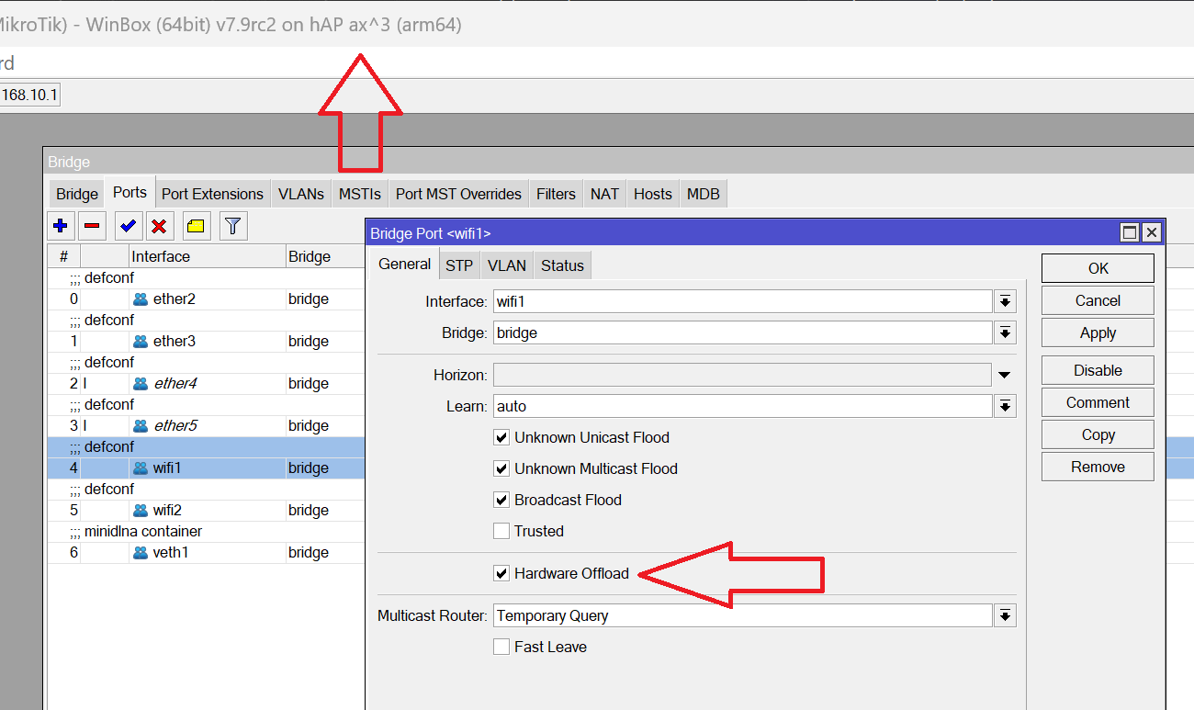The width and height of the screenshot is (1194, 710).
Task: Click the Apply button
Action: pyautogui.click(x=1098, y=332)
